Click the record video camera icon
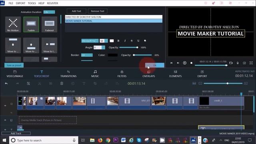 (231, 63)
